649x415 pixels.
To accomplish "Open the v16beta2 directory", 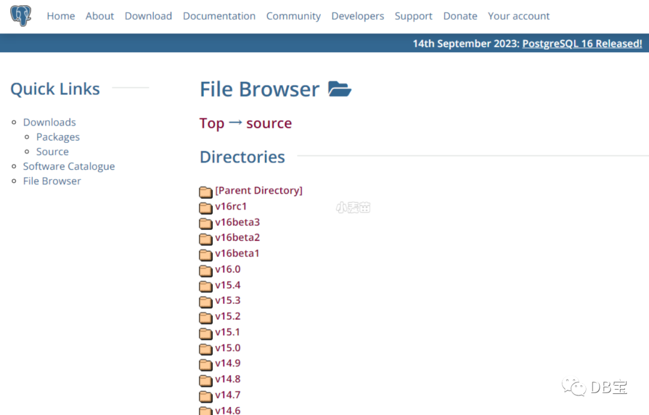I will [237, 237].
